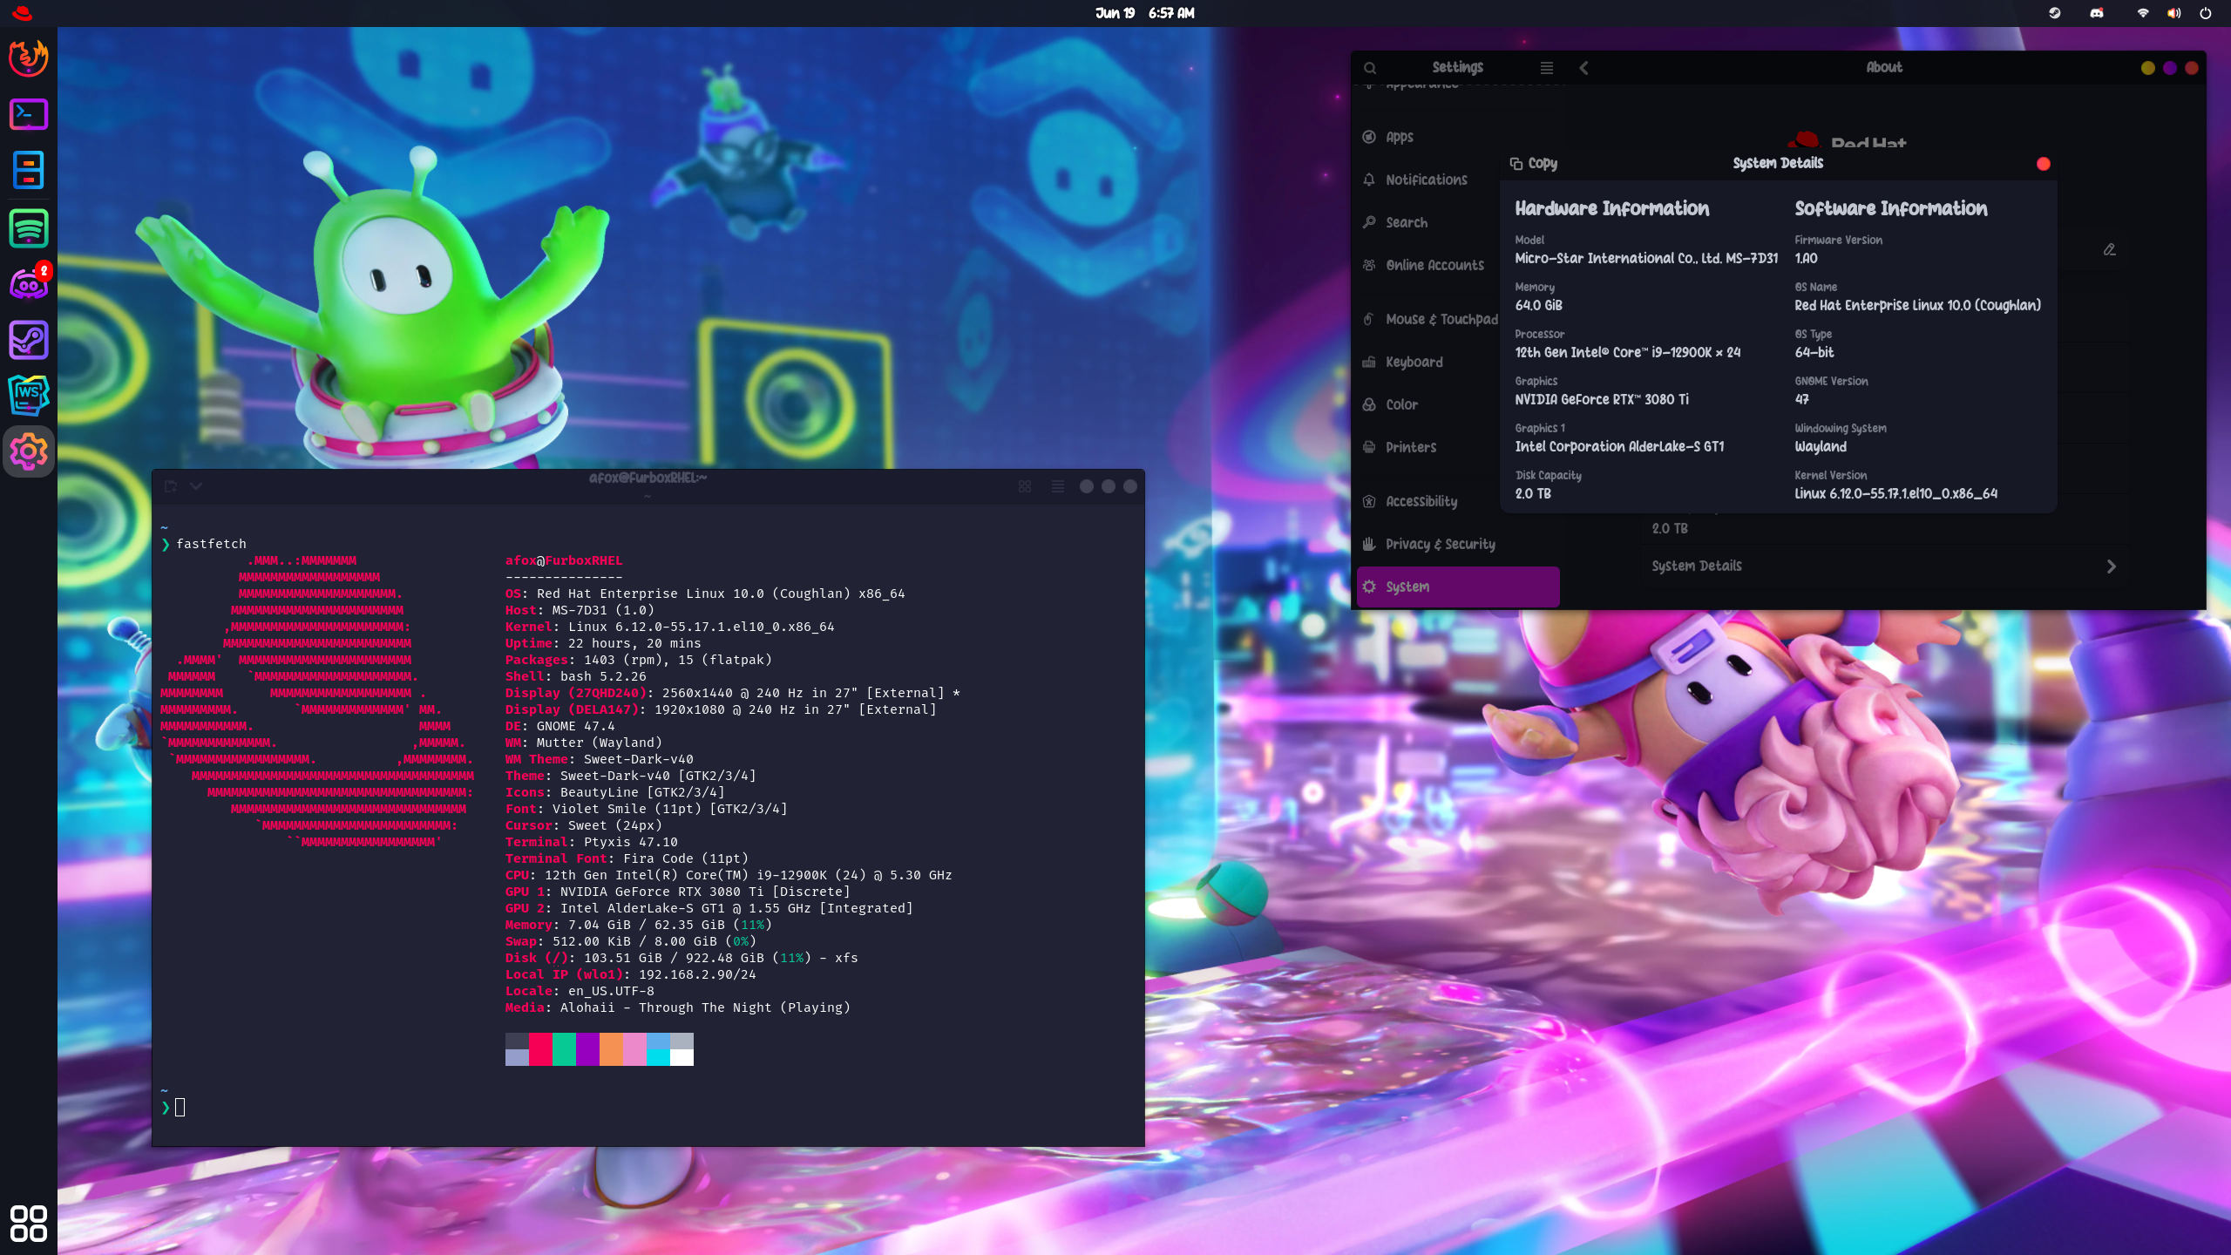Click DE: GNOME 47.4 line
Image resolution: width=2231 pixels, height=1255 pixels.
tap(560, 726)
